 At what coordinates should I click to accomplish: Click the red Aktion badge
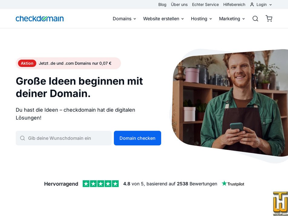pyautogui.click(x=27, y=63)
